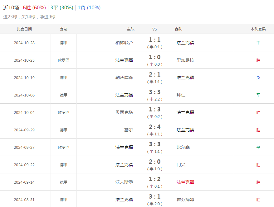Click the 2:1 score of the 勒沃库森 match
Screen dimensions: 274x207
[x=155, y=74]
